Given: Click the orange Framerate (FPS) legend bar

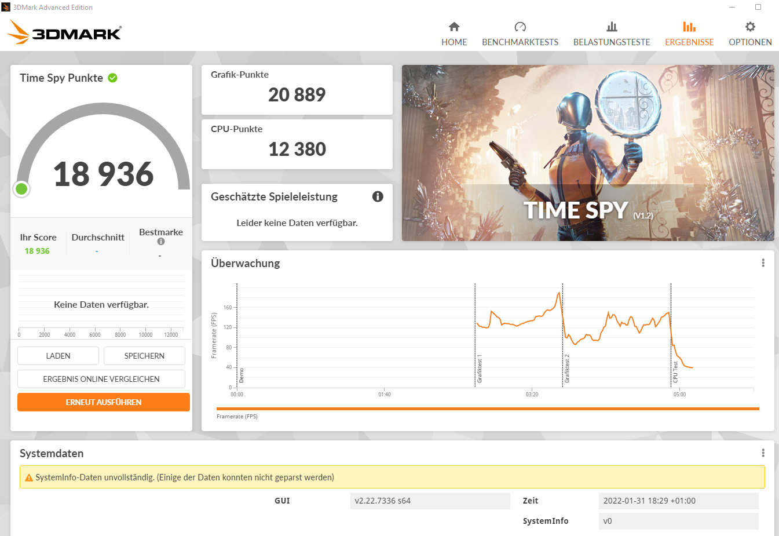Looking at the screenshot, I should [x=488, y=409].
